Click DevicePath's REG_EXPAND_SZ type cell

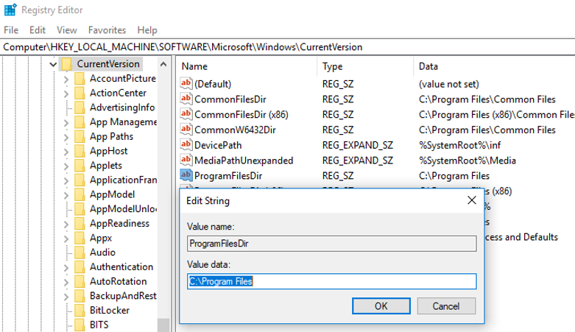point(358,145)
